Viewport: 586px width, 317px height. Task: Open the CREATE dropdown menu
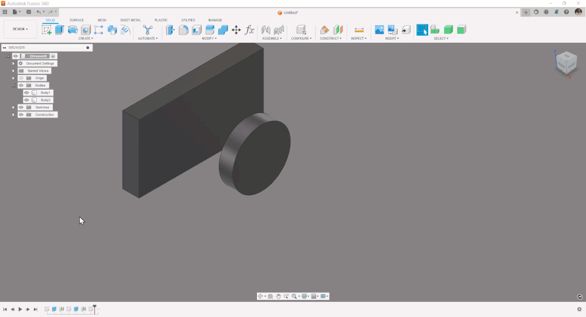pos(86,39)
